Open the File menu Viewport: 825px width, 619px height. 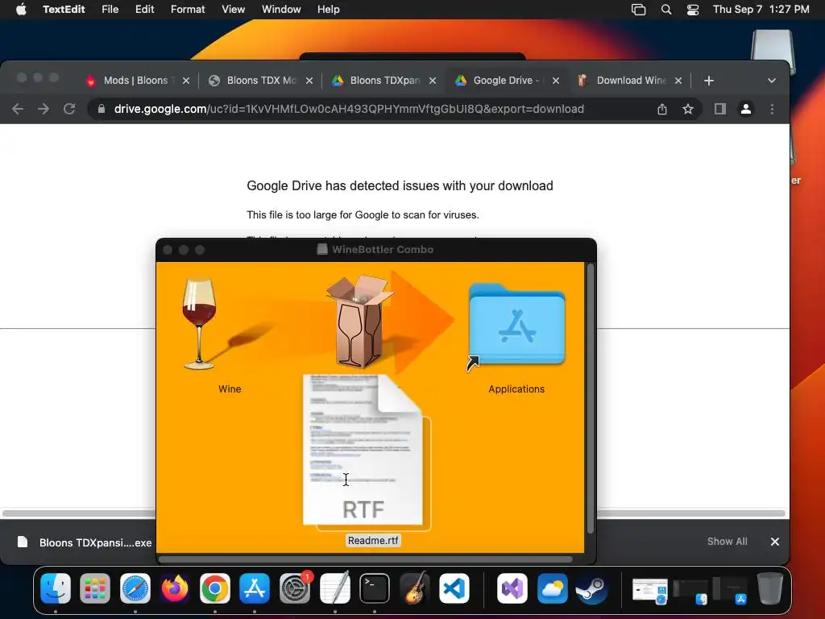[x=110, y=9]
